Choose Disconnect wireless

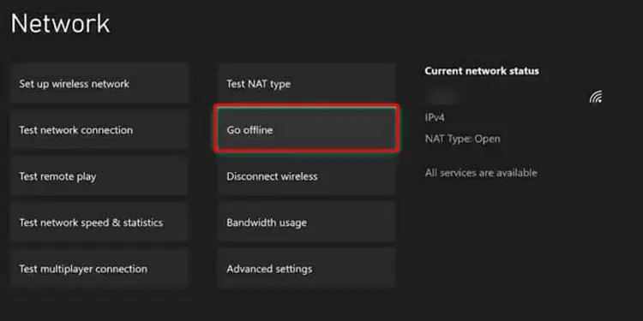click(x=307, y=176)
